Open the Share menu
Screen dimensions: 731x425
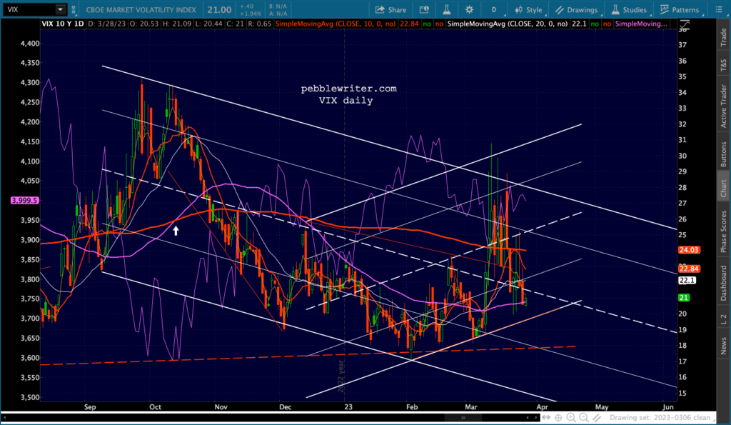[x=390, y=10]
